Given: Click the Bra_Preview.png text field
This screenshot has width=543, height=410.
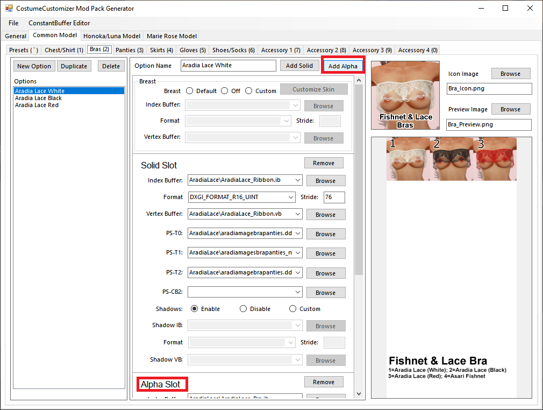Looking at the screenshot, I should point(489,125).
